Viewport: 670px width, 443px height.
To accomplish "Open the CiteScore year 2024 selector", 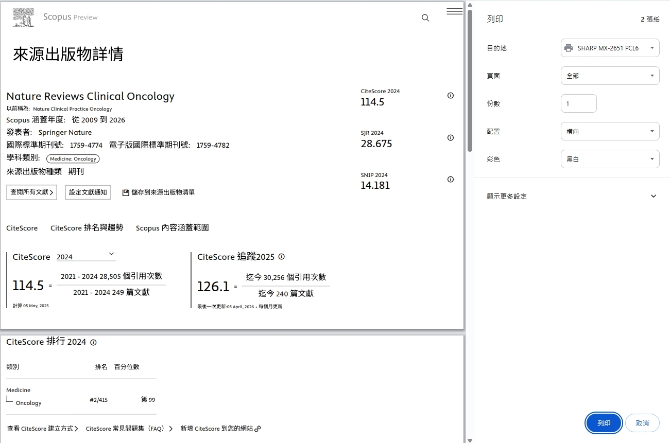I will pyautogui.click(x=86, y=256).
